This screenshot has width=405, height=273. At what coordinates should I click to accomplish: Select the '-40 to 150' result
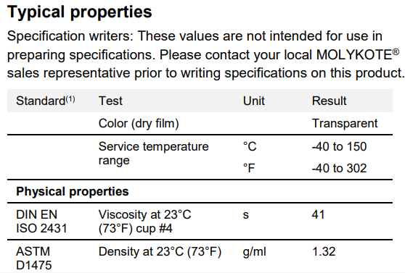339,146
